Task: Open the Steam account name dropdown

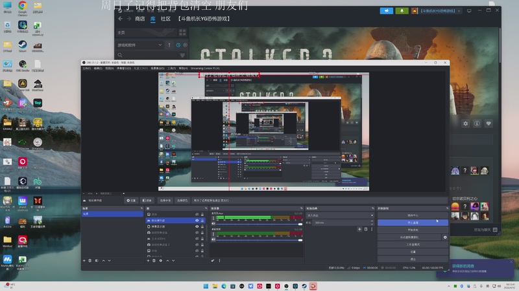Action: [441, 11]
